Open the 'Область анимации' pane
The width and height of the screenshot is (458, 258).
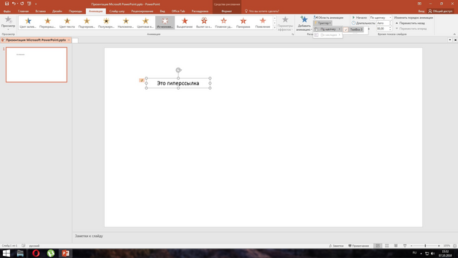[328, 17]
